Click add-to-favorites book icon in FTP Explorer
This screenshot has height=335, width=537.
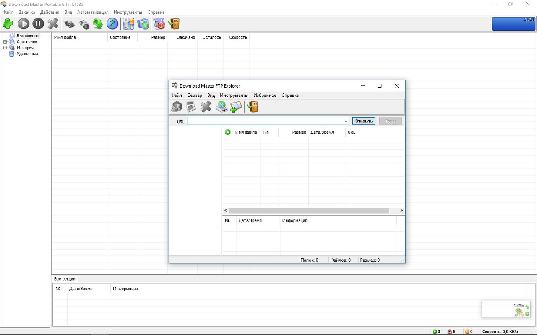tap(236, 107)
